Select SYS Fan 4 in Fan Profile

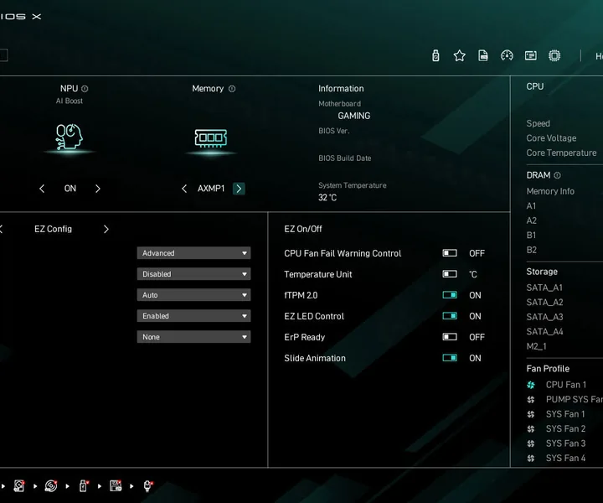coord(565,458)
